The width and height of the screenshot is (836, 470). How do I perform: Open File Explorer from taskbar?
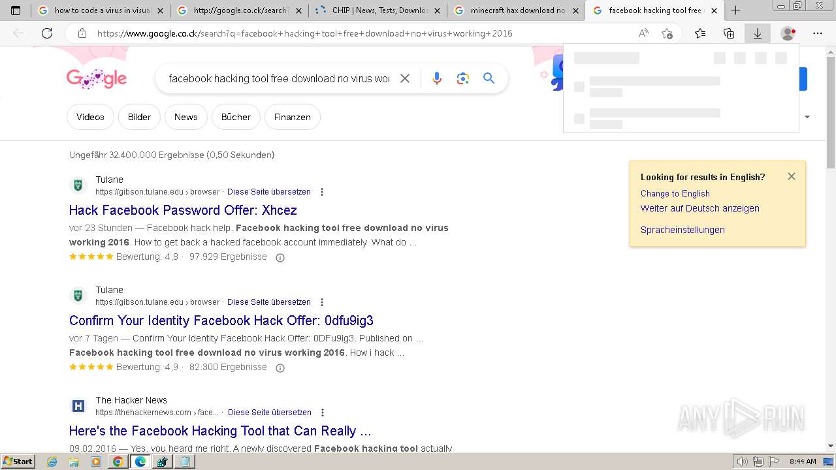click(74, 462)
